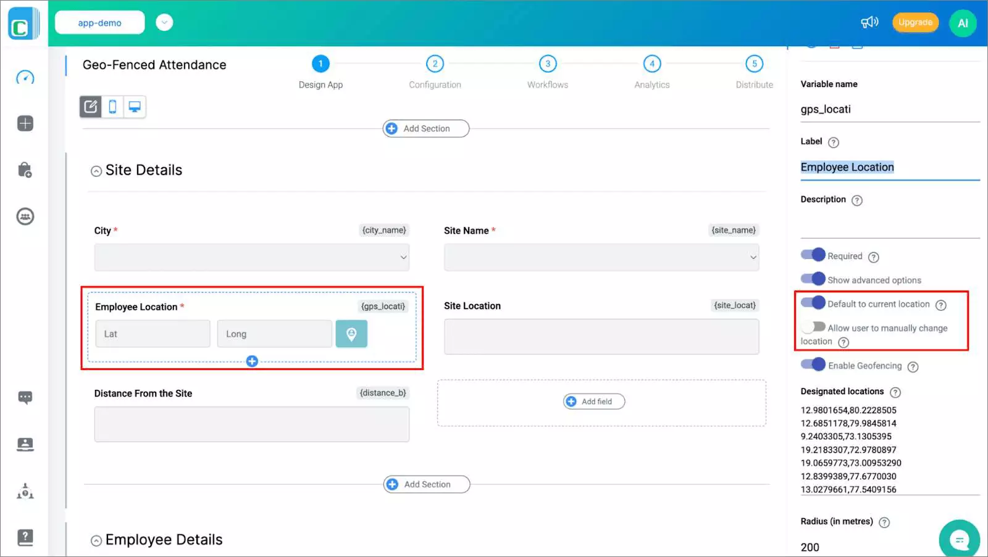
Task: Open the Analytics step
Action: point(651,63)
